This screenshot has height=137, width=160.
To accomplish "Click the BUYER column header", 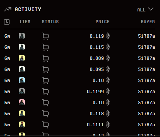I will tap(148, 22).
